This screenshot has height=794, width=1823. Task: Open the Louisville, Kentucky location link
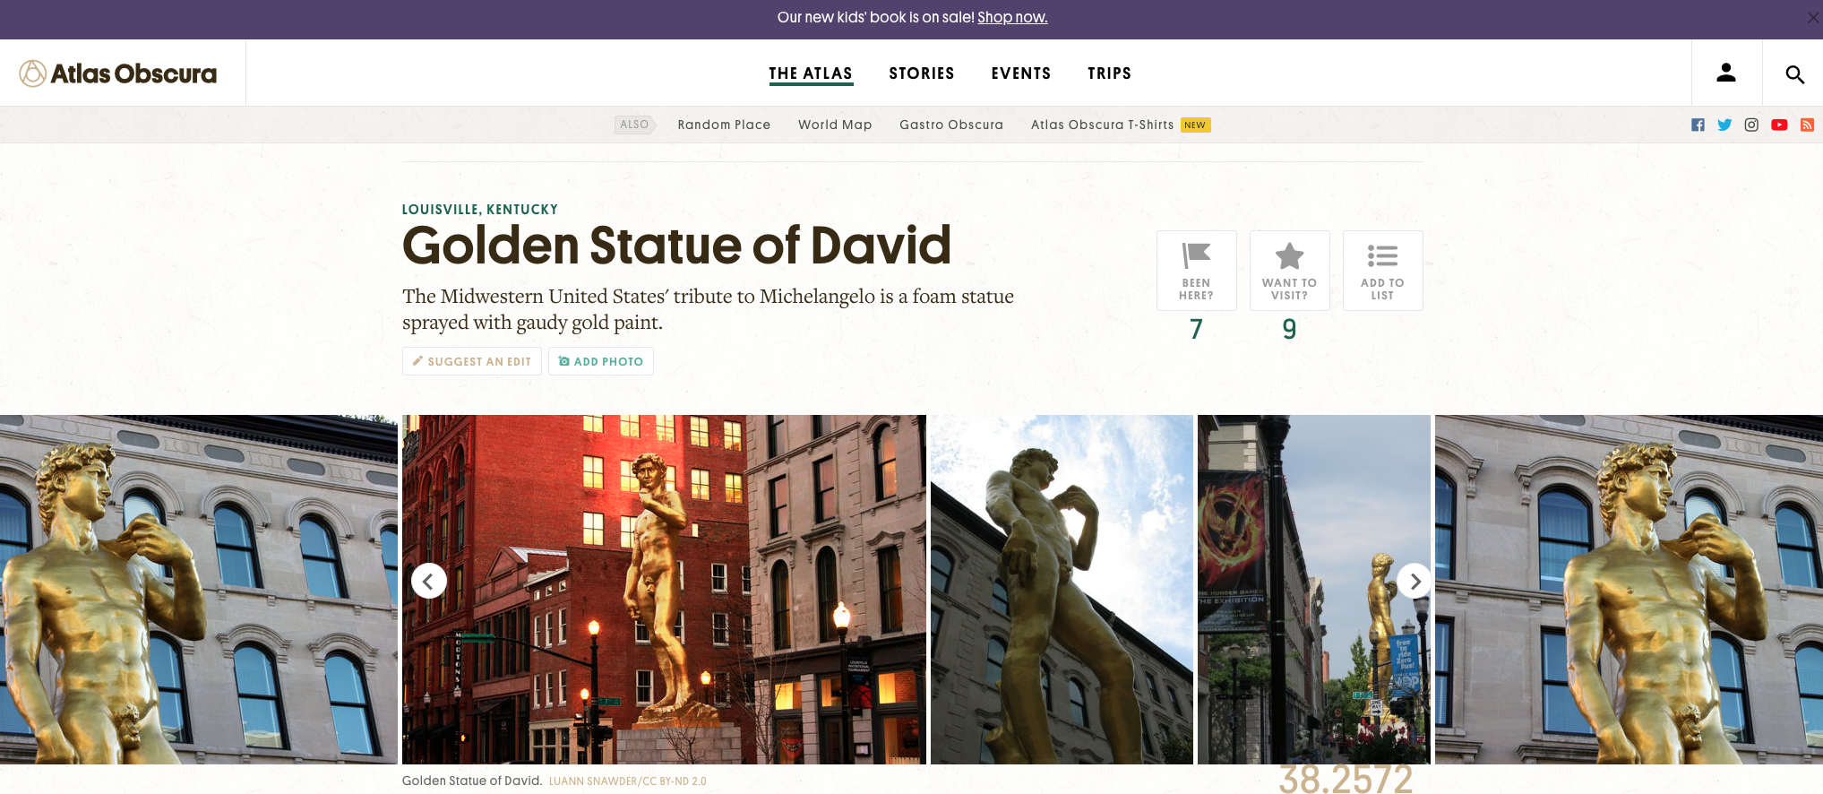click(480, 210)
